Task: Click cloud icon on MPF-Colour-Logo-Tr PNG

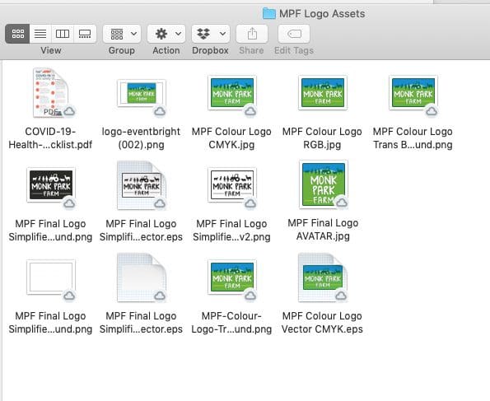Action: click(250, 296)
